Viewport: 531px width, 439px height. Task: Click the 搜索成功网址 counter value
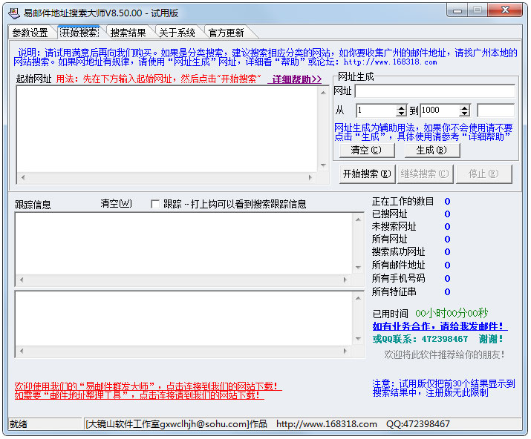[x=447, y=252]
